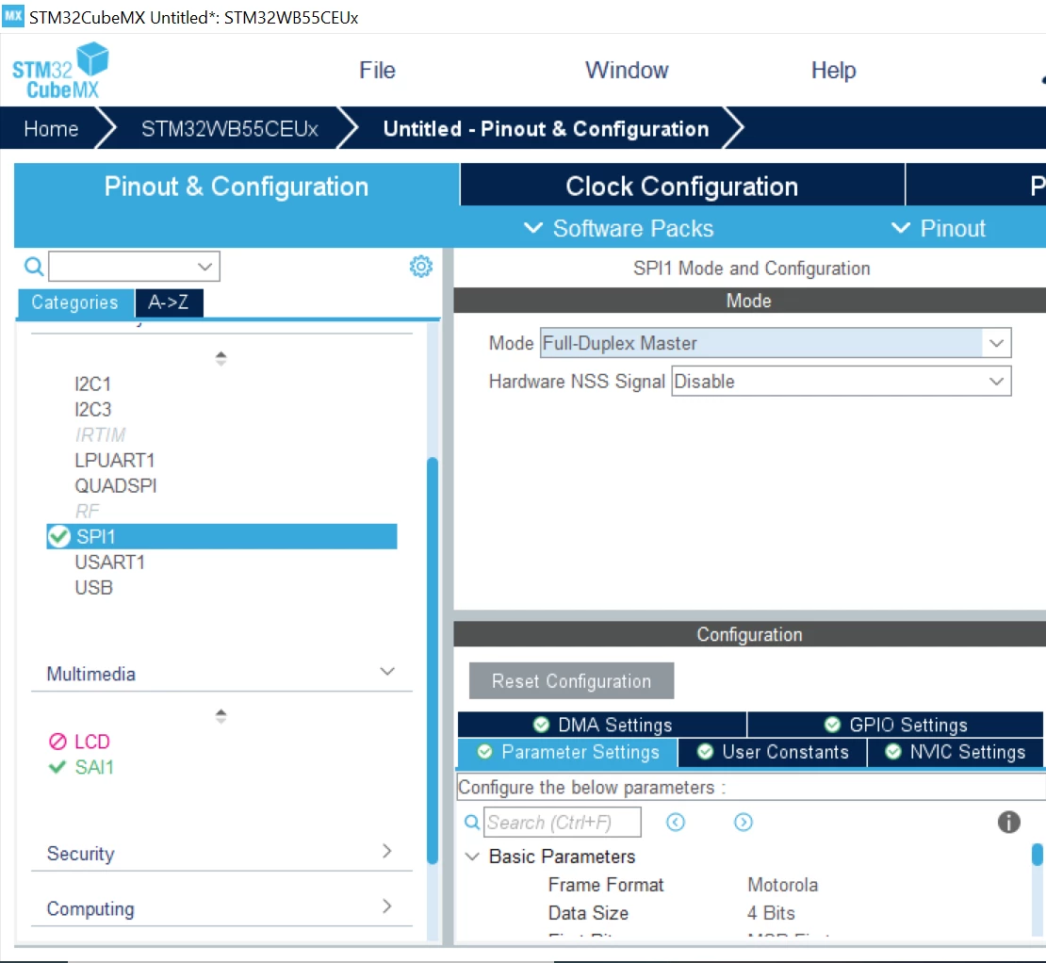
Task: Click the SPI1 enabled checkmark icon
Action: click(58, 536)
